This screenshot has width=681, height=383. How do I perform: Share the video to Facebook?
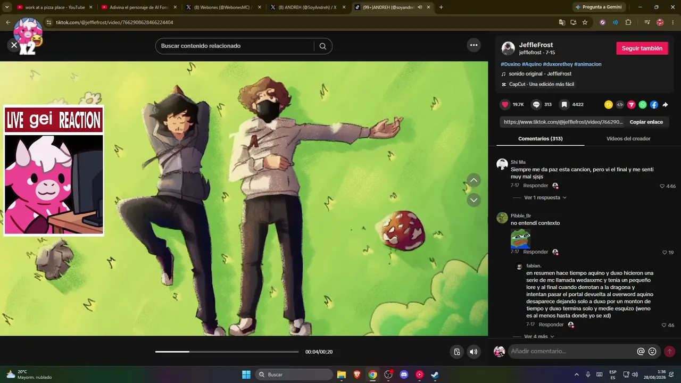654,105
